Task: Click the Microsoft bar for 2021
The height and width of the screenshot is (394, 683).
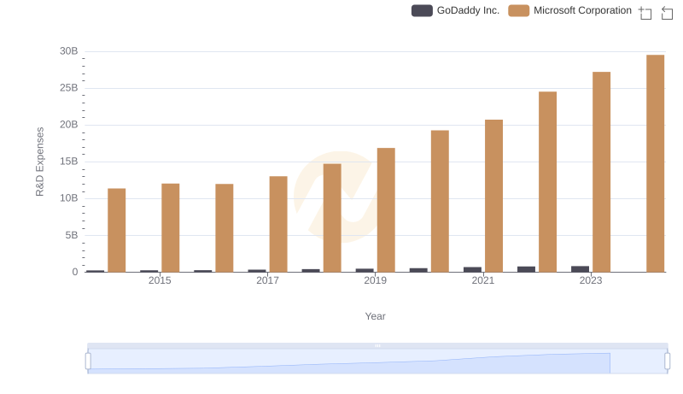Action: point(494,196)
